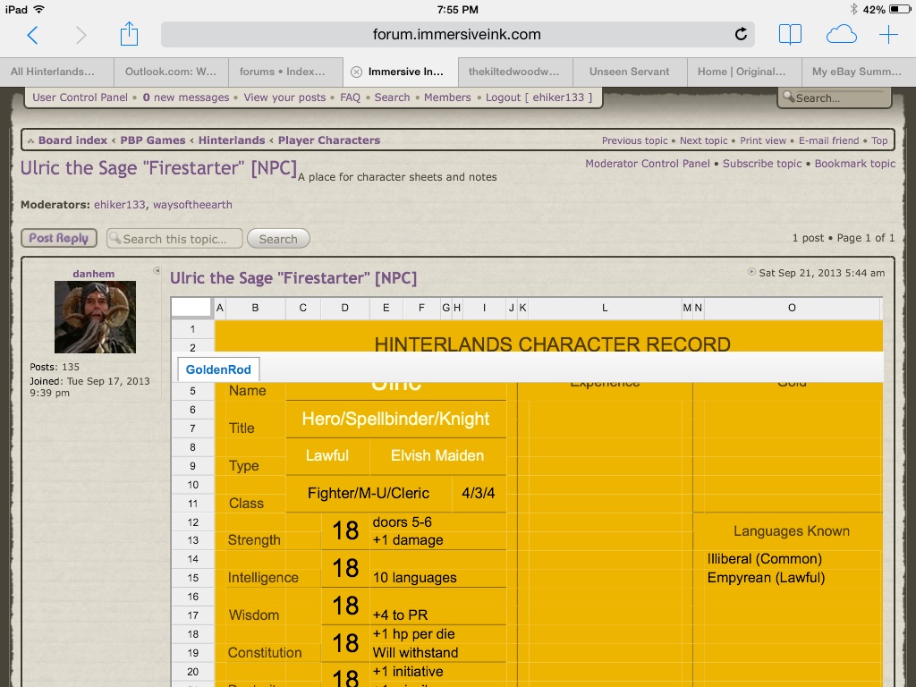Reload the page with refresh icon

(x=741, y=35)
